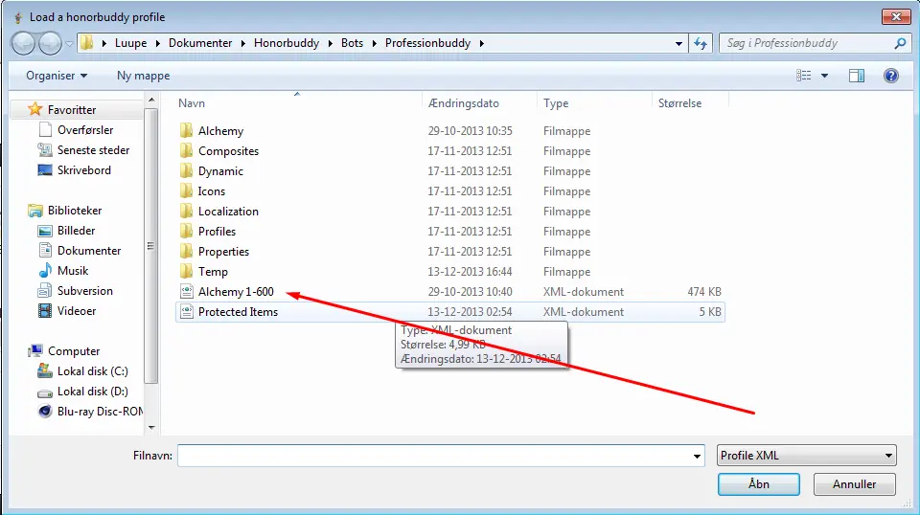This screenshot has height=515, width=920.
Task: Click the search magnifier icon
Action: 900,43
